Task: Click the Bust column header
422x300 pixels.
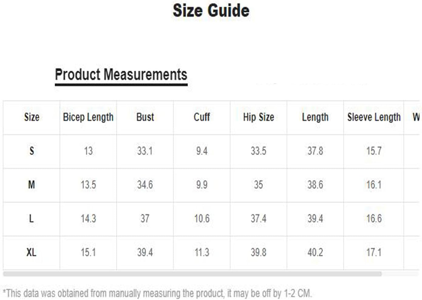Action: (x=145, y=117)
